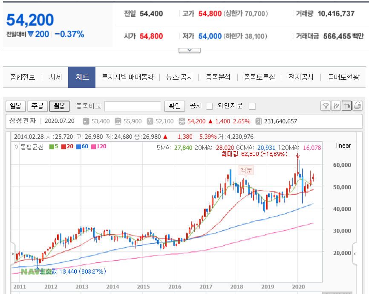
Task: Expand the price details chevron button
Action: [x=190, y=50]
